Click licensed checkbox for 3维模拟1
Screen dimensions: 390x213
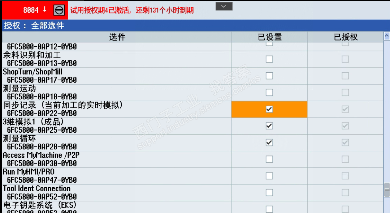(x=345, y=126)
